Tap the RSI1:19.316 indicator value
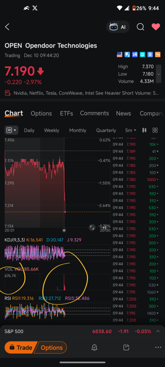Viewport: 165px width, 367px height. (22, 299)
